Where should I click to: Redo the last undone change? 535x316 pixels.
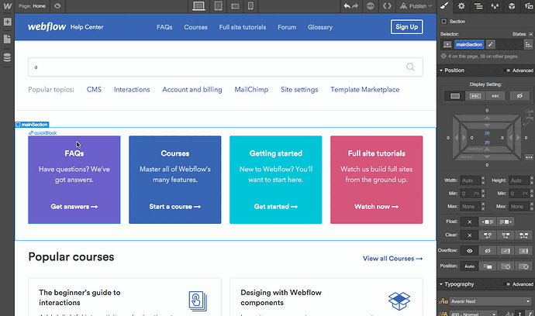click(355, 6)
